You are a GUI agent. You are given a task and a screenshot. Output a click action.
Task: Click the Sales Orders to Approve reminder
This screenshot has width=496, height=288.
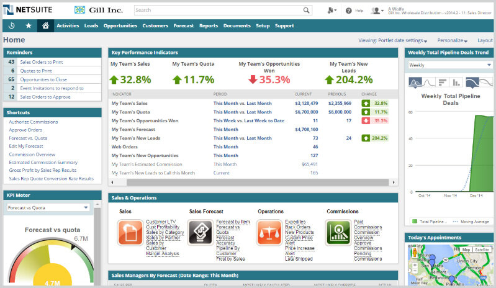(45, 97)
